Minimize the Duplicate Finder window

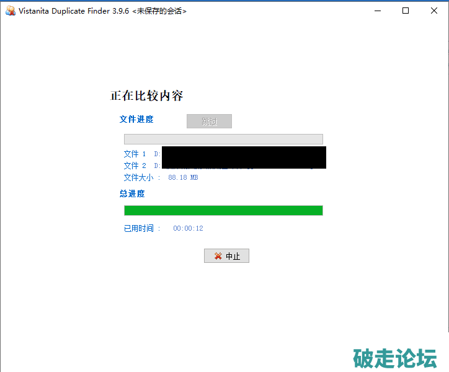(378, 11)
